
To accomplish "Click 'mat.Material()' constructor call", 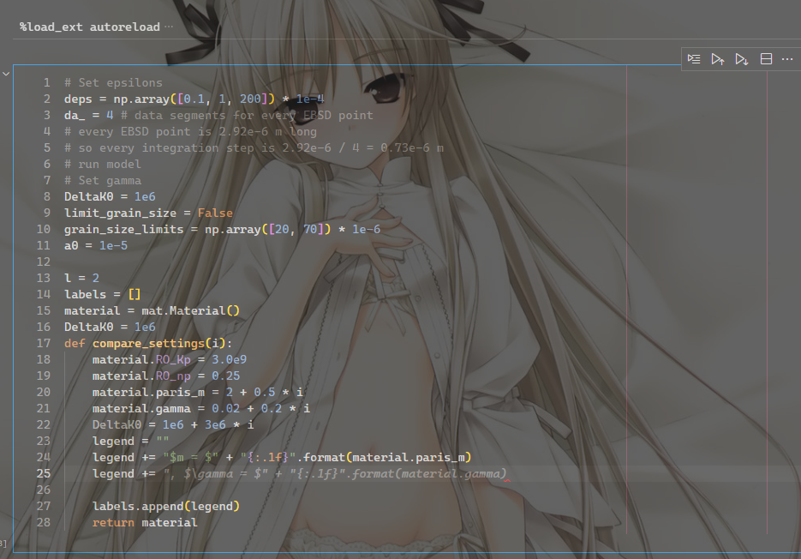I will [x=190, y=310].
